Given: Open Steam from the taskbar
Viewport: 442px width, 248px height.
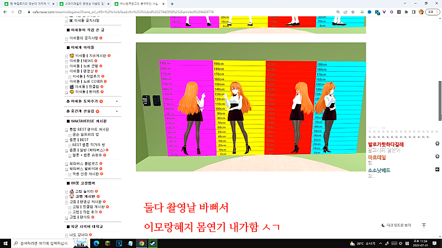Looking at the screenshot, I should tap(153, 243).
